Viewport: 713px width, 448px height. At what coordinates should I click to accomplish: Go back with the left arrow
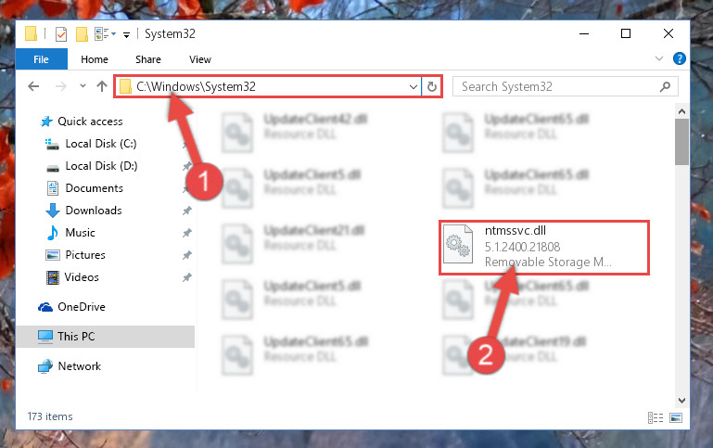[33, 86]
